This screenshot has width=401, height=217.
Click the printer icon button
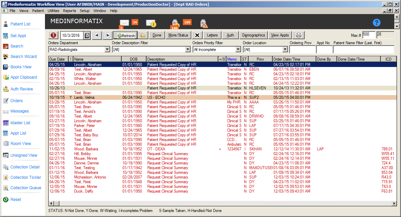pos(299,35)
